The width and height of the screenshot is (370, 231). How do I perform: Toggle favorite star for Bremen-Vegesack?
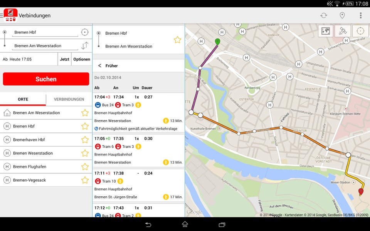(85, 180)
